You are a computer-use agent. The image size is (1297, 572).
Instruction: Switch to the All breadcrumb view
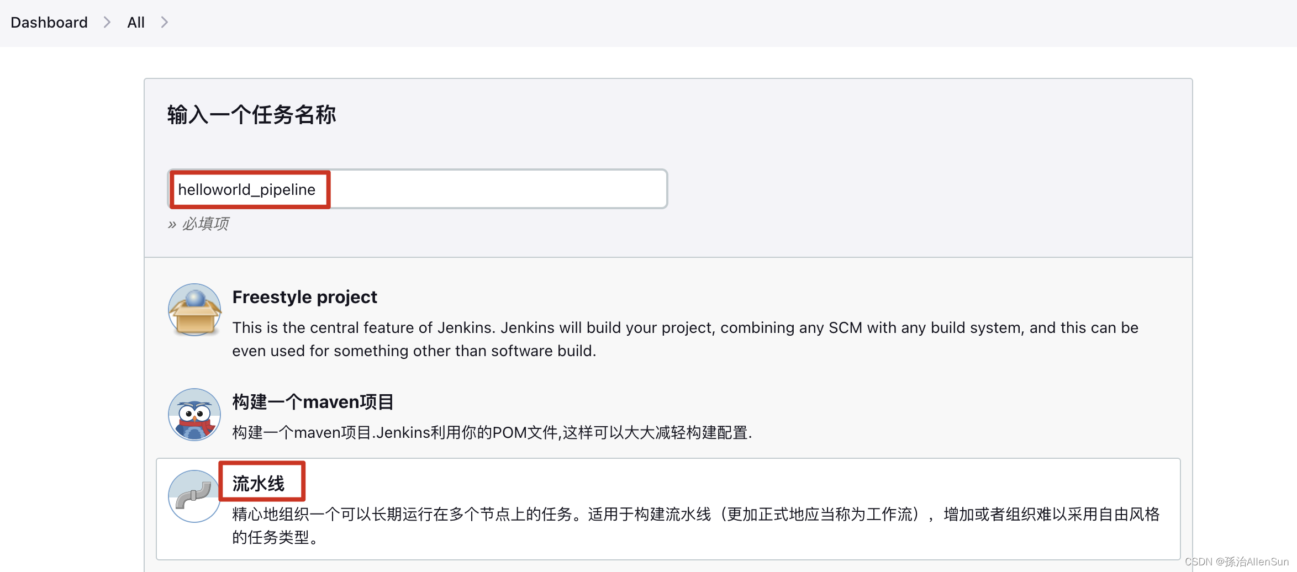tap(136, 22)
